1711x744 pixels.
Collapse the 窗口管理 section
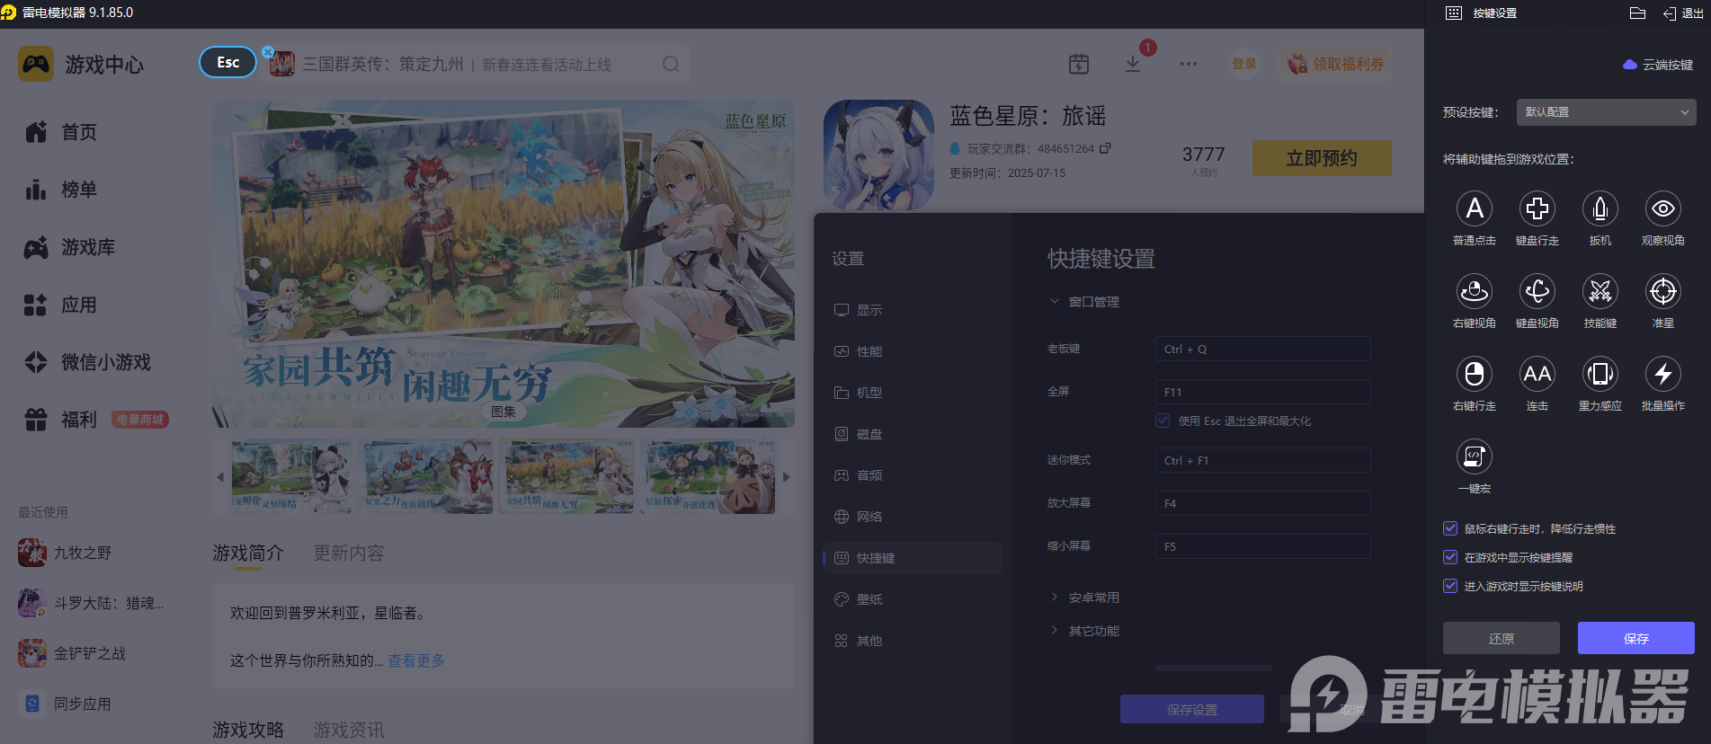coord(1055,302)
